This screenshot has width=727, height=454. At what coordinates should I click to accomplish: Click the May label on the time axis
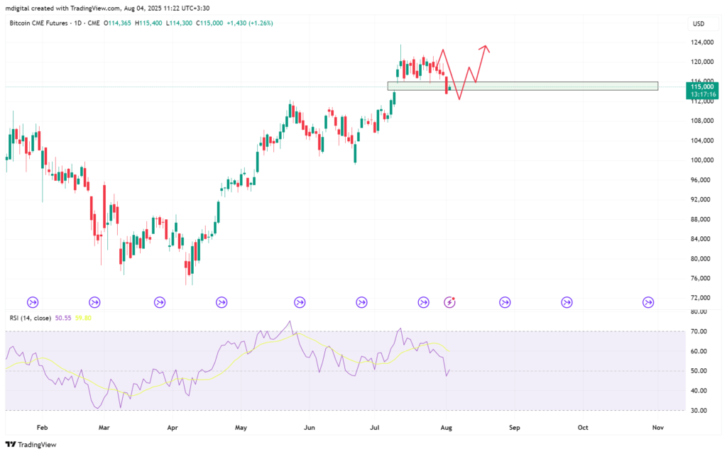(241, 428)
